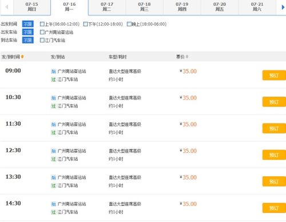Click the 14:30 departure time

[13, 203]
